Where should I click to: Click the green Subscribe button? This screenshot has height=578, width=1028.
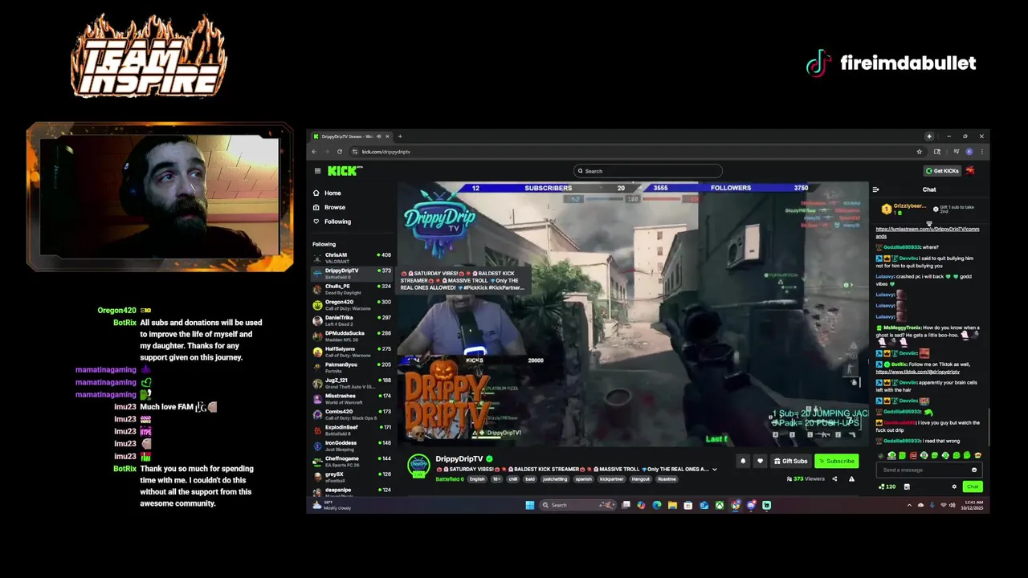click(x=836, y=461)
